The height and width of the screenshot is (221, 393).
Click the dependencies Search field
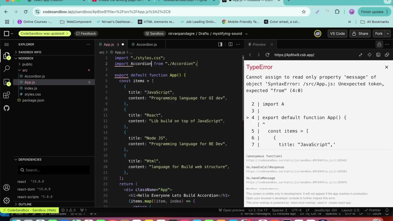54,170
